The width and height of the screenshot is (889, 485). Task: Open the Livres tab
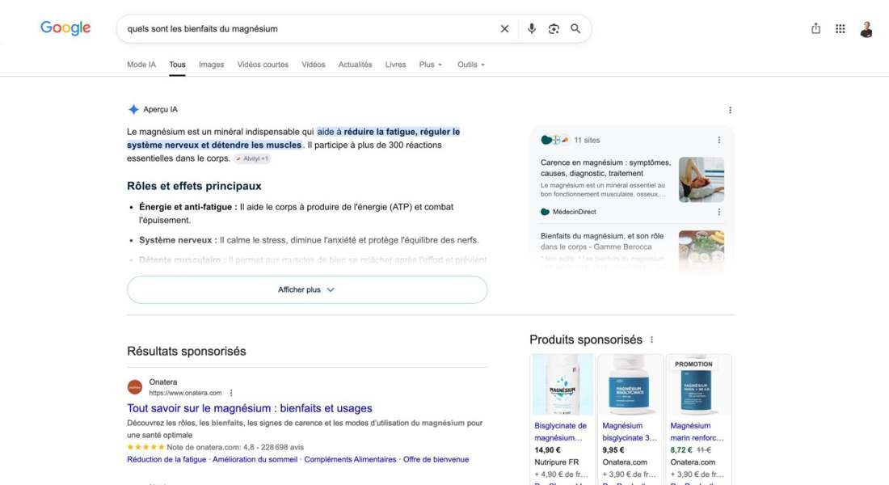[395, 65]
